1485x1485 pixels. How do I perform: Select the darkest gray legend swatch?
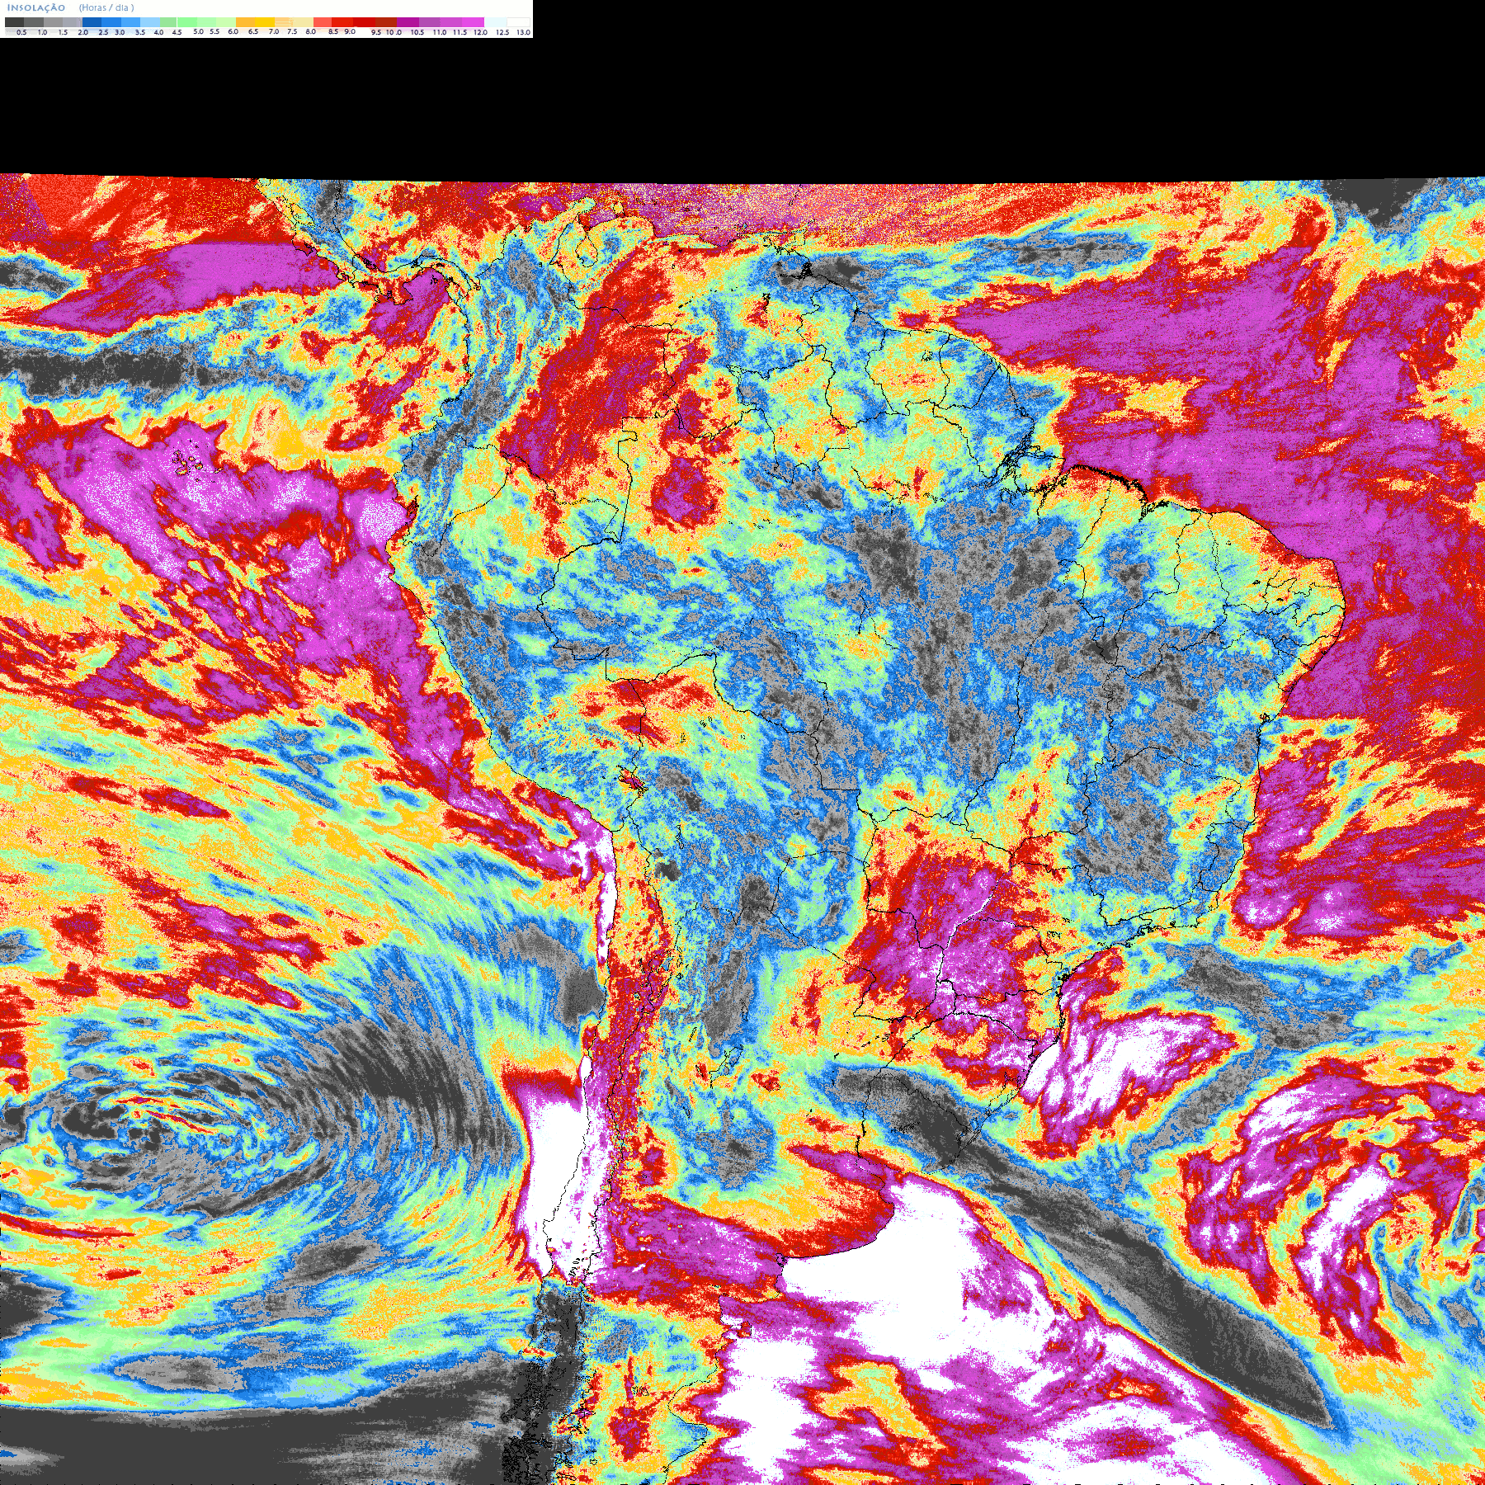point(14,22)
